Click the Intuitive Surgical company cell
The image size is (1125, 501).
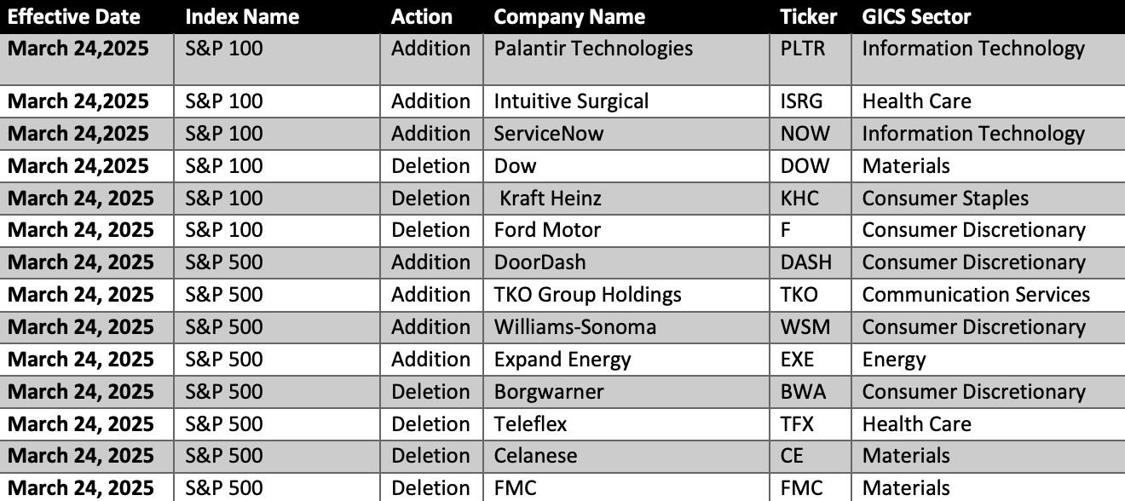[626, 101]
